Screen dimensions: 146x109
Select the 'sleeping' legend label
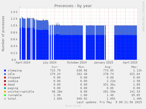tap(15, 71)
